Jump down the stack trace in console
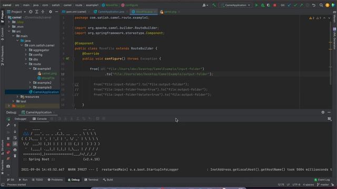Image resolution: width=337 pixels, height=189 pixels. click(15, 132)
